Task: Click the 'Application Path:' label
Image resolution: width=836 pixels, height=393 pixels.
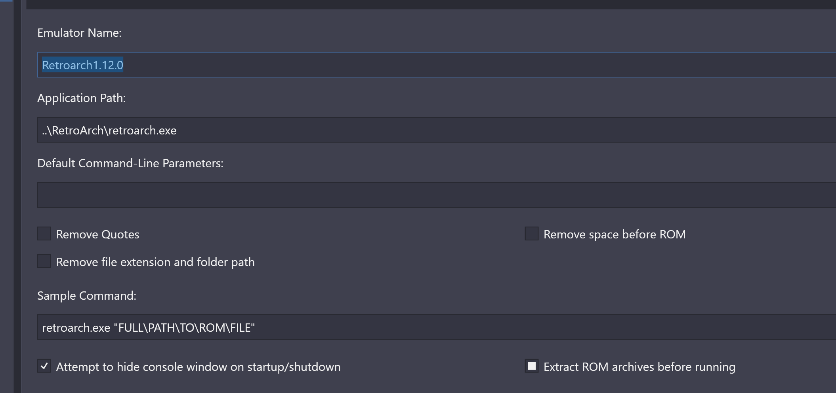Action: (x=81, y=98)
